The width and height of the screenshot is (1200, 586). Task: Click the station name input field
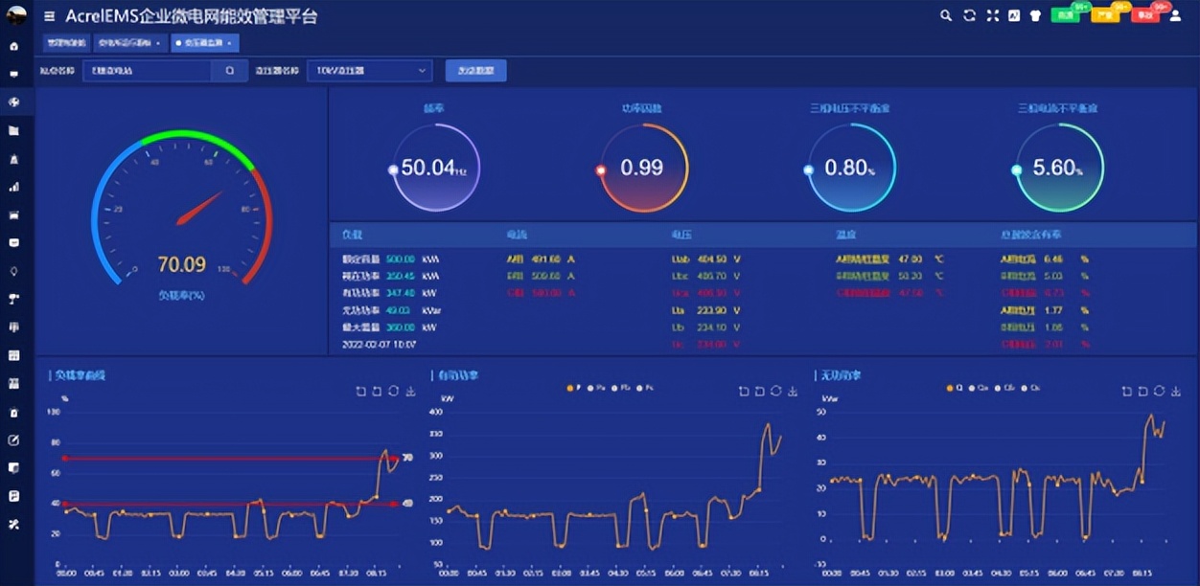[147, 70]
